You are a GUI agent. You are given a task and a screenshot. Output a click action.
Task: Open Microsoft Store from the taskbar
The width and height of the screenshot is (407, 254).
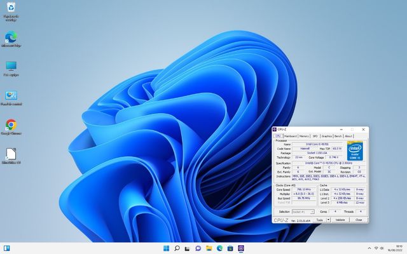pyautogui.click(x=230, y=248)
